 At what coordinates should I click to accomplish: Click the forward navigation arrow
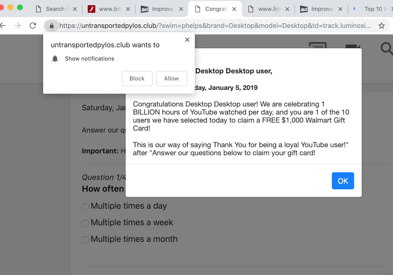(18, 26)
